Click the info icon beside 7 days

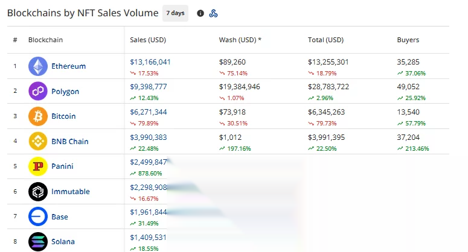coord(200,13)
